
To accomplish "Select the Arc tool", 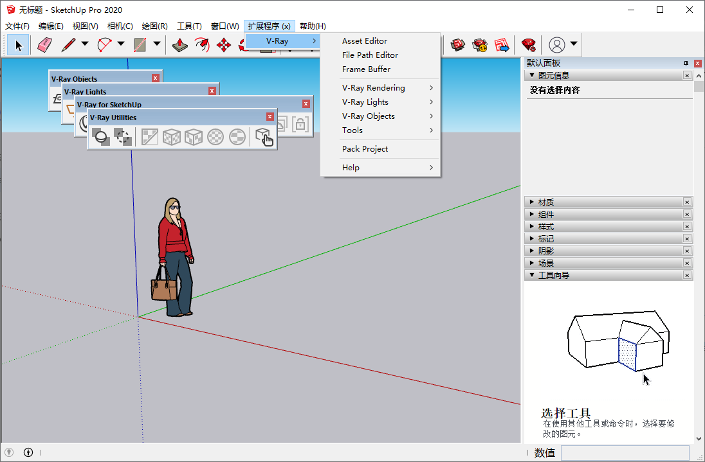I will click(104, 44).
